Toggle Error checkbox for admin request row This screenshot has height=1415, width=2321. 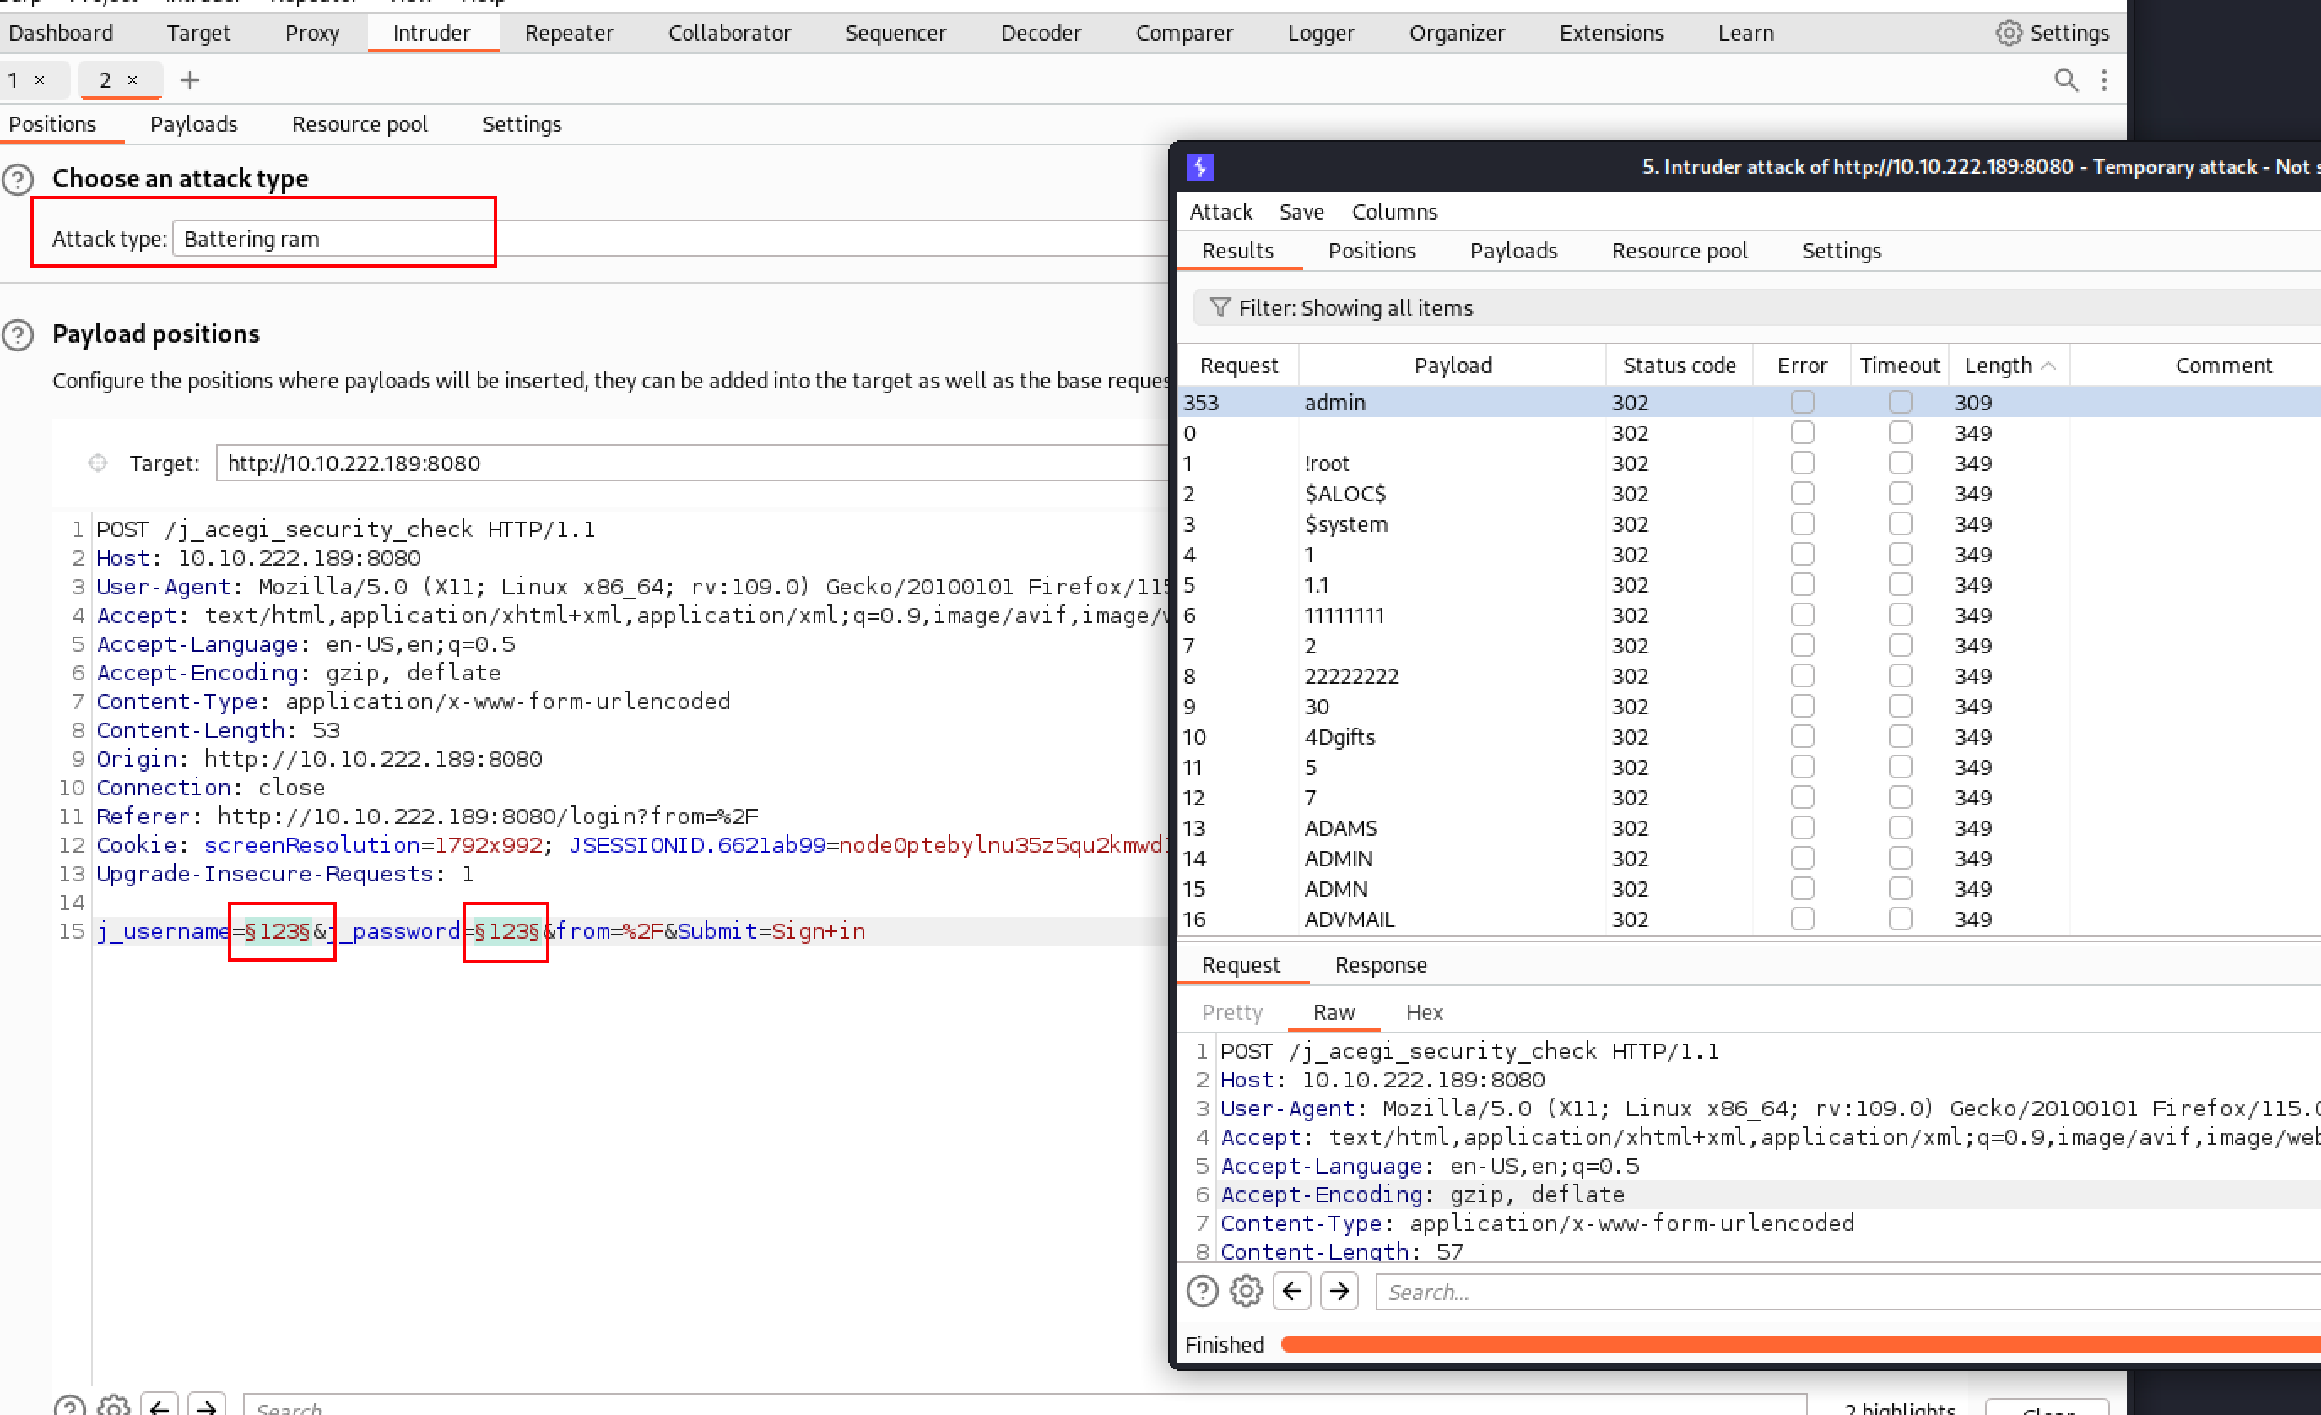(1801, 402)
